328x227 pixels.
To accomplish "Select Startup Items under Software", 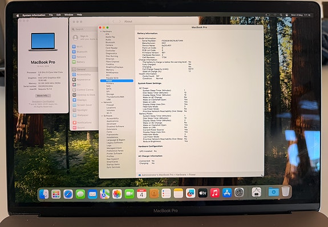I will pyautogui.click(x=112, y=164).
